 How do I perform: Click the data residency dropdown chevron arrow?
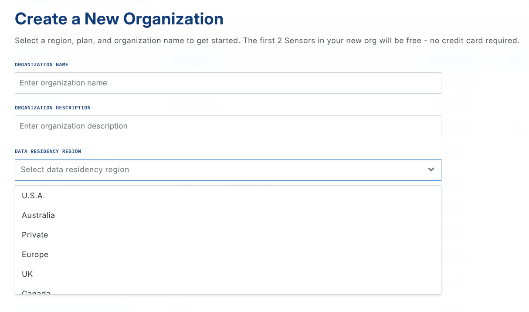[431, 170]
